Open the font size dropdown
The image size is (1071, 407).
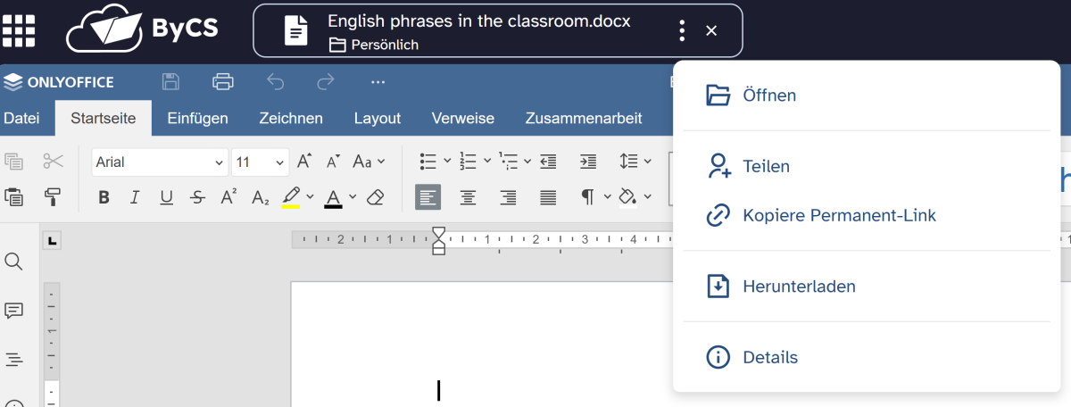tap(260, 162)
